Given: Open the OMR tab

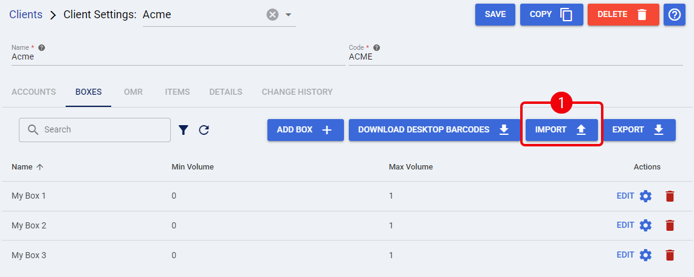Looking at the screenshot, I should 133,92.
